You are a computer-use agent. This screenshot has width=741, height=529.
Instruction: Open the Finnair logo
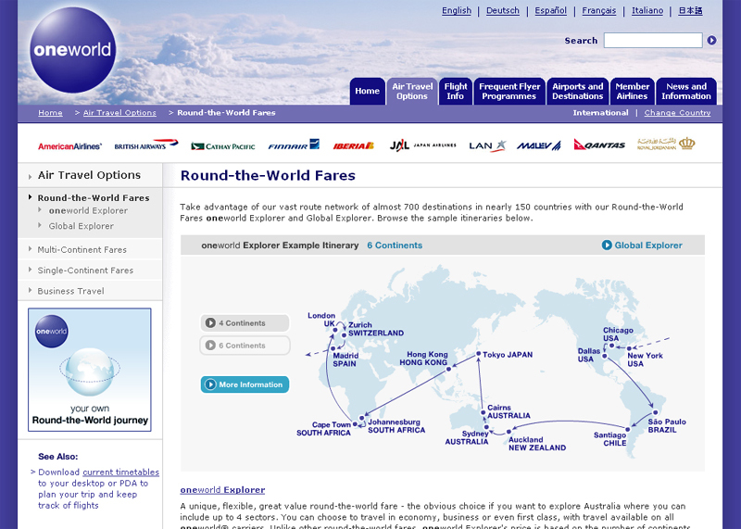[x=294, y=145]
